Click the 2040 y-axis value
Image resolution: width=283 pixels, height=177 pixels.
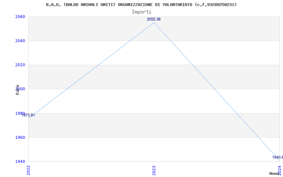coord(20,41)
